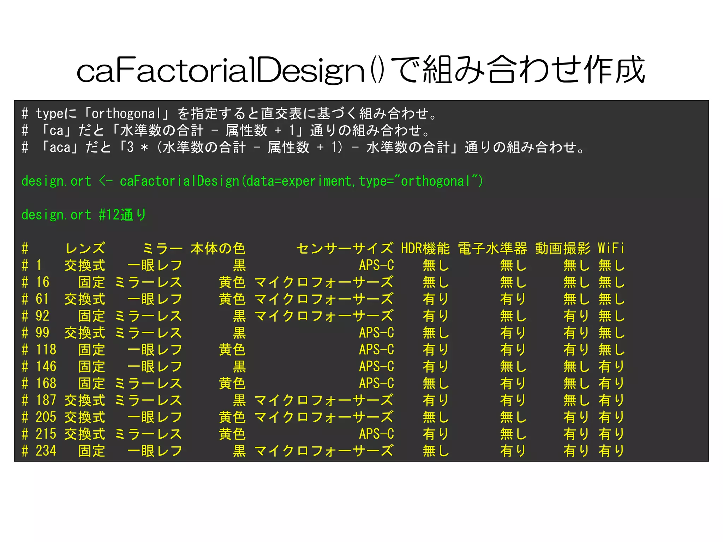This screenshot has height=542, width=723.
Task: Click the HDR機能 value '有り' in row 61
Action: (436, 299)
